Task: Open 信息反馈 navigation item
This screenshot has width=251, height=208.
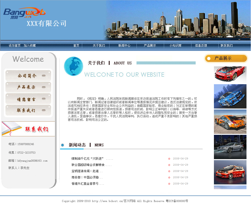Action: tap(201, 46)
